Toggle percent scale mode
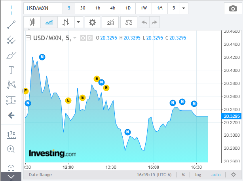 pos(183,174)
